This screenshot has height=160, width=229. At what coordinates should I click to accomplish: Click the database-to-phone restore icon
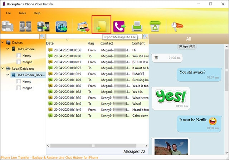[x=43, y=26]
